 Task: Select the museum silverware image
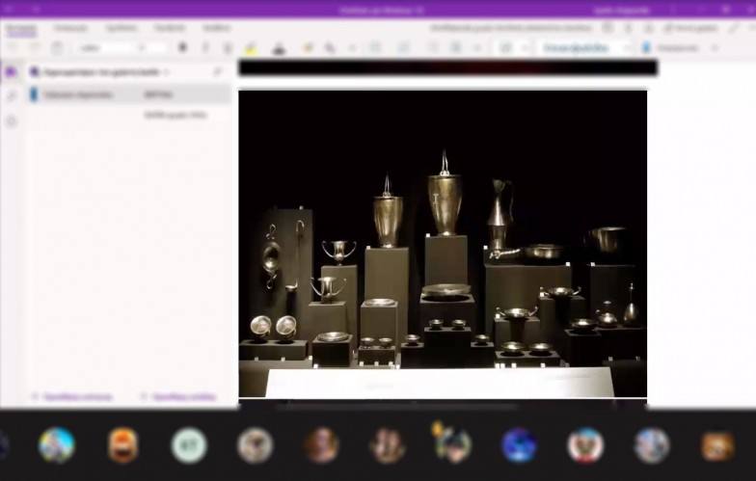click(x=443, y=243)
